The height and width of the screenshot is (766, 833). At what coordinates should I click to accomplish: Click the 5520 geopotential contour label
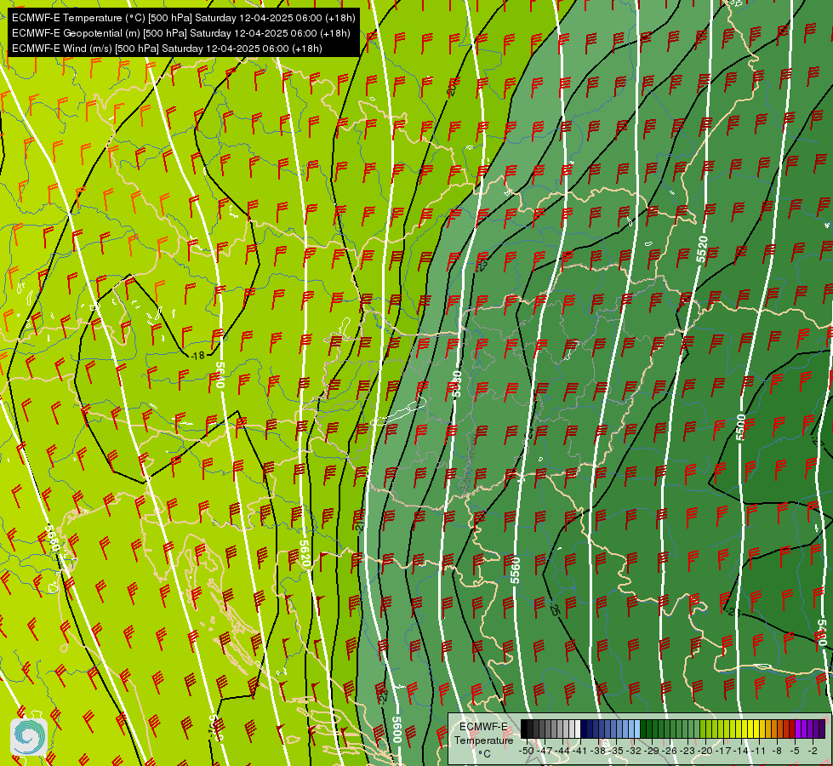[702, 249]
